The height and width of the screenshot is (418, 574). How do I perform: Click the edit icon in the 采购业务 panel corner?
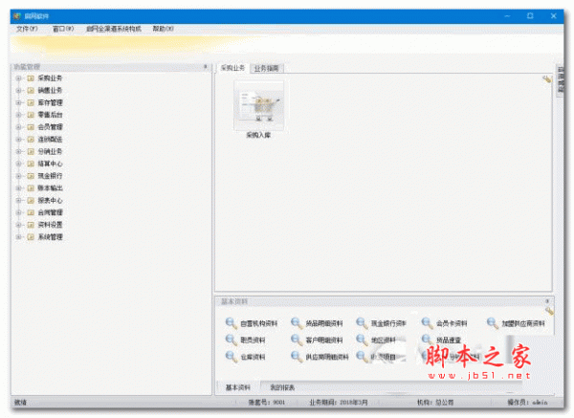point(546,79)
